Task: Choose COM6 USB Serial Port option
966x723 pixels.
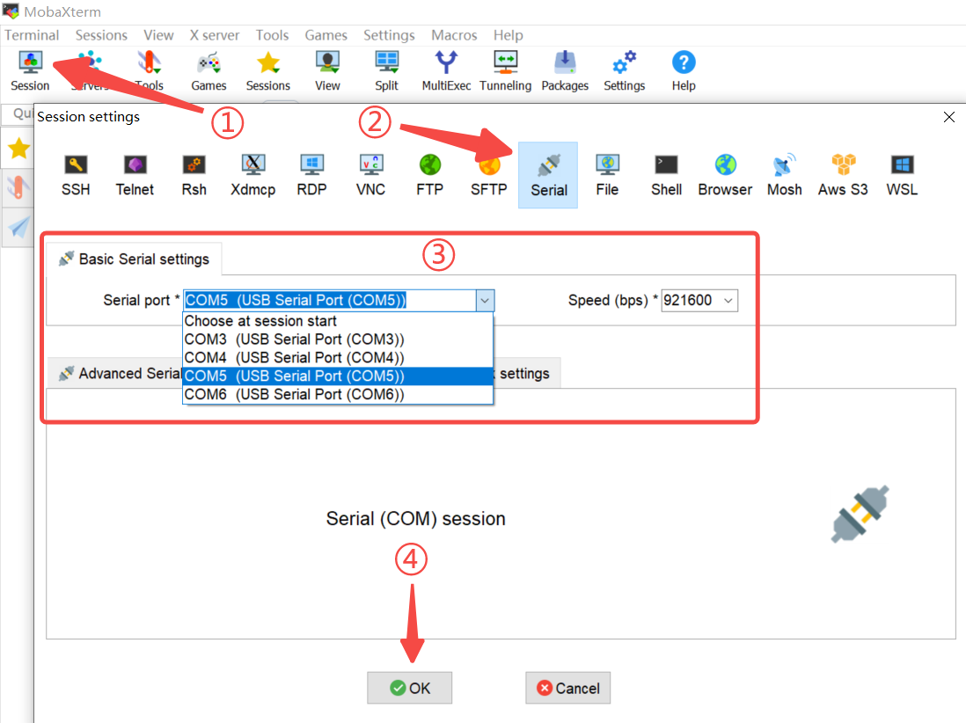Action: click(294, 395)
